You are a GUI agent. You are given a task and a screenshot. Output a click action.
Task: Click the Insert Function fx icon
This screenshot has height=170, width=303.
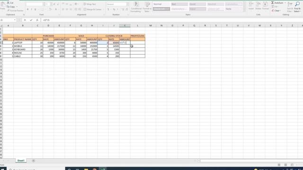coord(37,20)
